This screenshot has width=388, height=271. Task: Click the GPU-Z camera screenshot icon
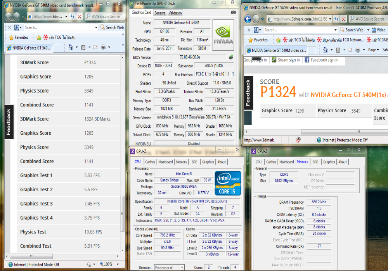click(233, 12)
